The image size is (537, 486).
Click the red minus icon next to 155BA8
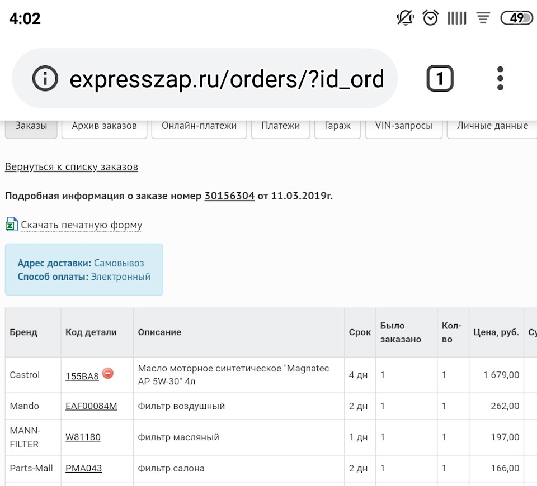(108, 373)
